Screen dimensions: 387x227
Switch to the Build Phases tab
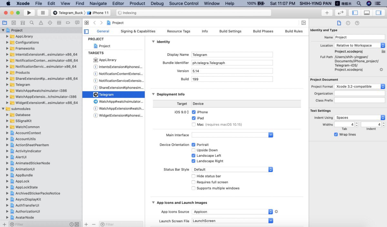click(x=263, y=31)
